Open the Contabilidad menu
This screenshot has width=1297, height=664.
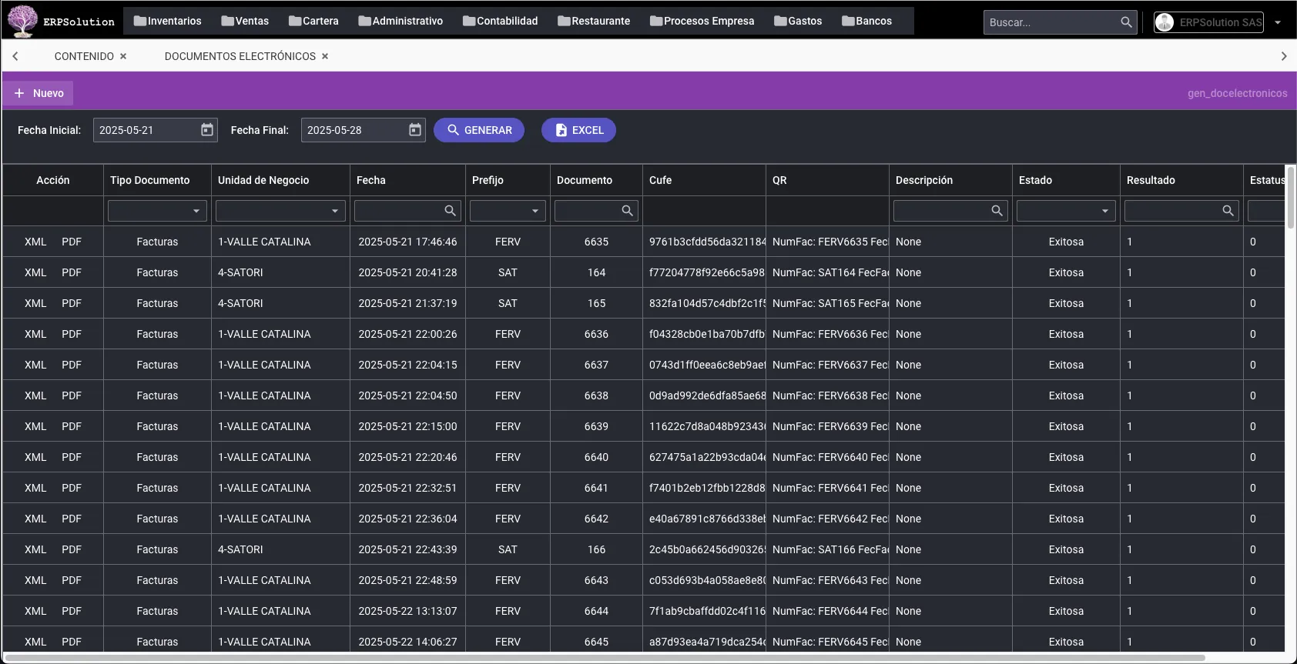pos(501,21)
